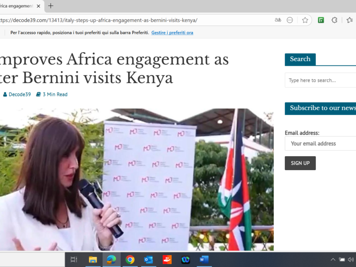Click the volume icon in the system tray
This screenshot has width=356, height=267.
coord(351,259)
